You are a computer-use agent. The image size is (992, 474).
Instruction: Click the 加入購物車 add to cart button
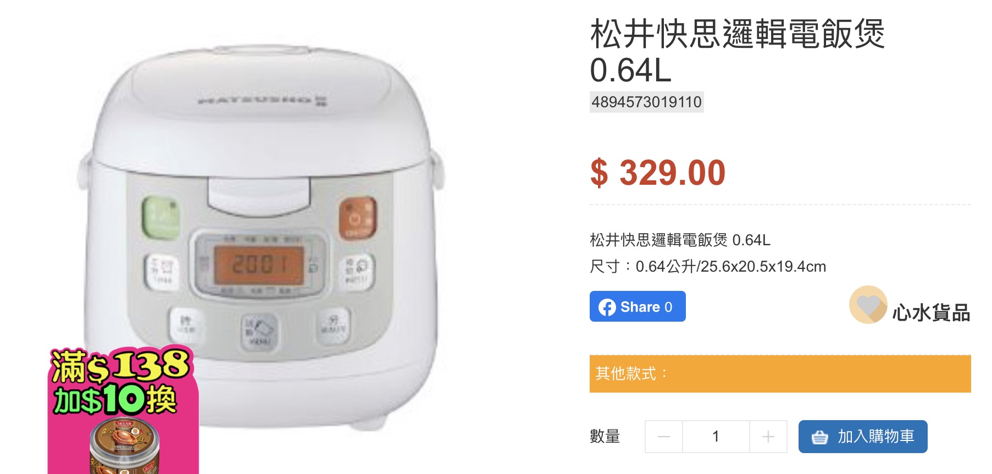click(863, 437)
